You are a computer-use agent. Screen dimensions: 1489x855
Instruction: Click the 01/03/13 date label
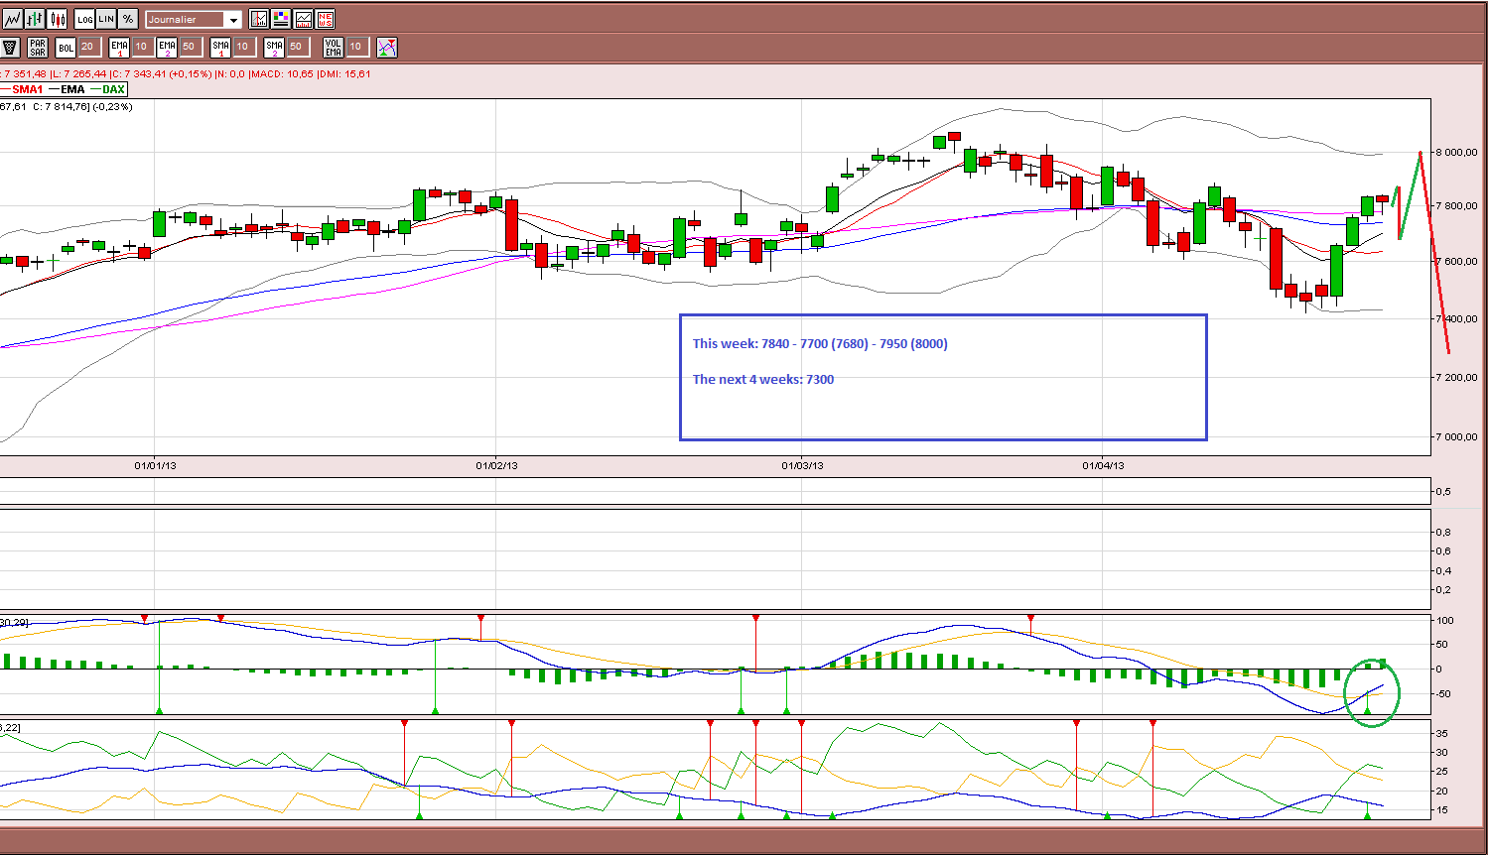click(803, 465)
